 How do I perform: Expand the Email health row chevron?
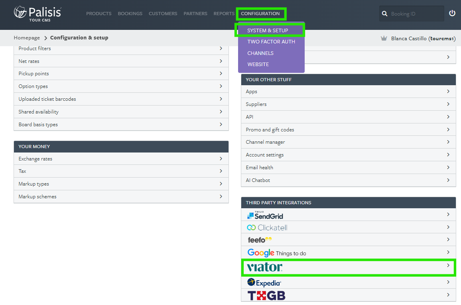448,167
